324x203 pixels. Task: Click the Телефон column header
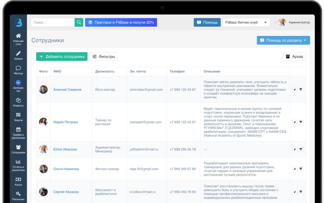(177, 71)
